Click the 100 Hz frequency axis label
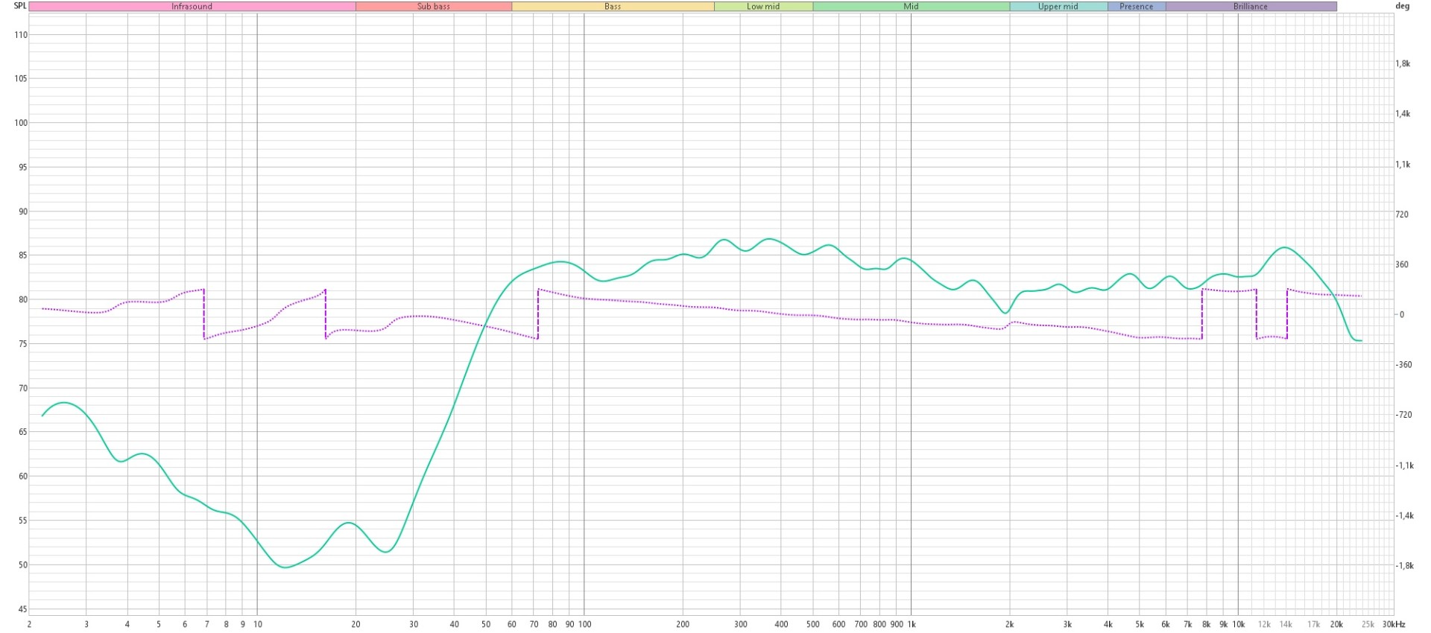Screen dimensions: 1431x633 pyautogui.click(x=584, y=624)
